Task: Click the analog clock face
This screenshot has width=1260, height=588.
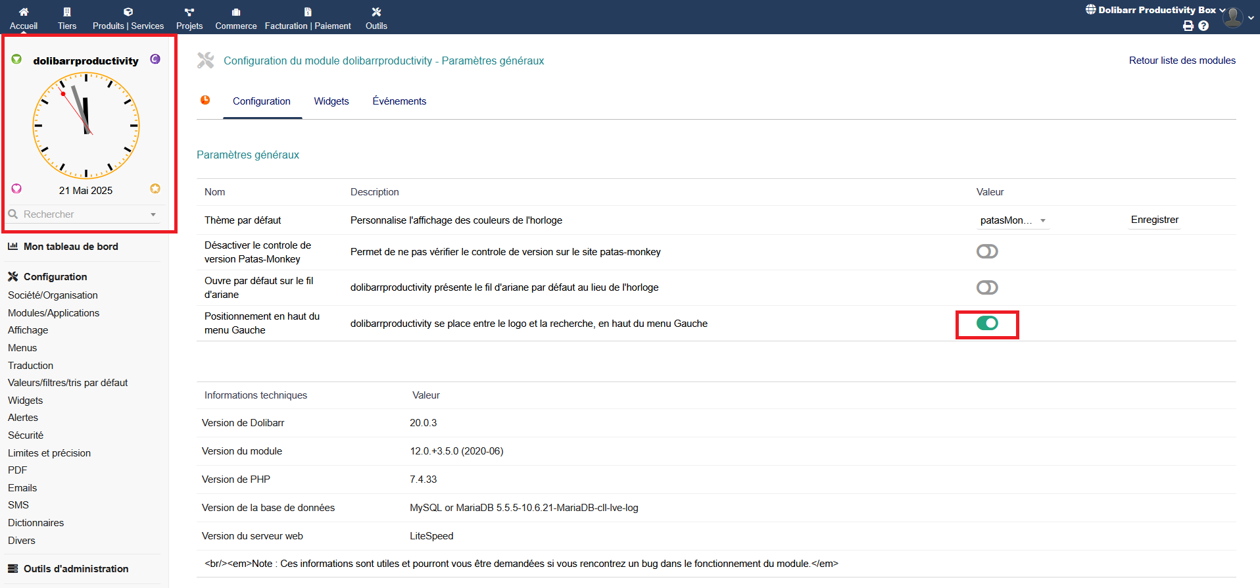Action: (86, 126)
